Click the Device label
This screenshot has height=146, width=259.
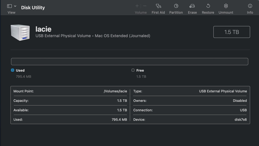tap(139, 119)
